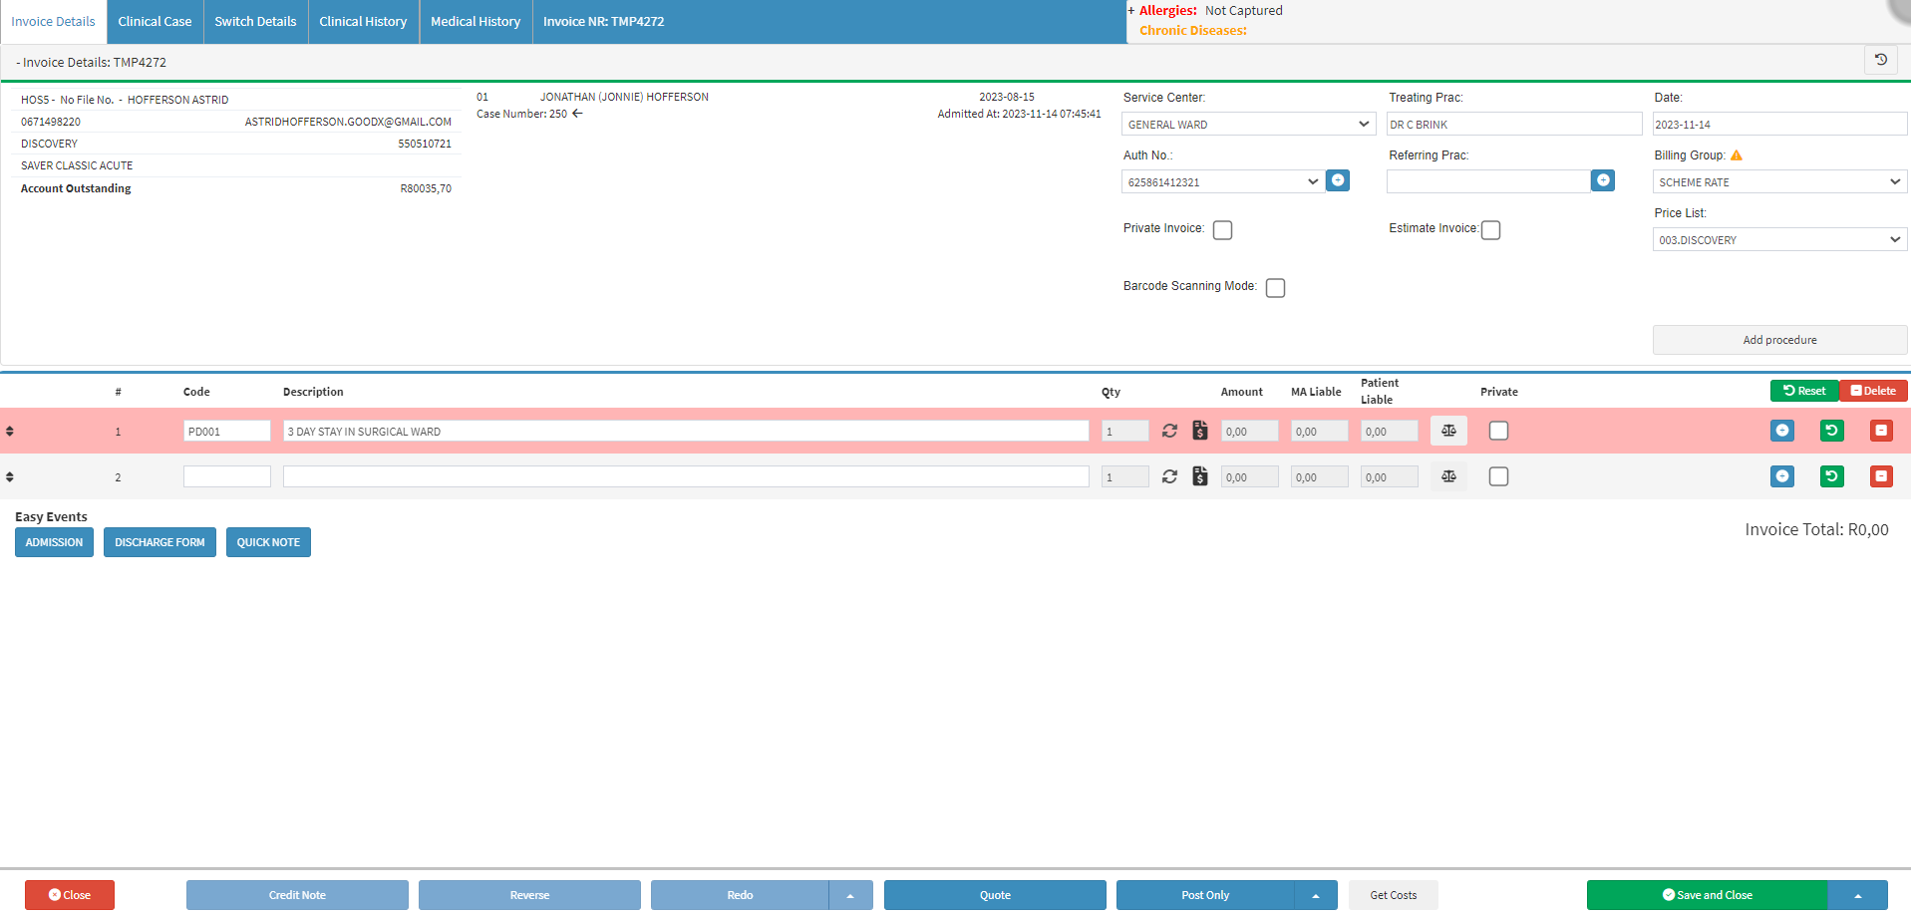
Task: Open the Medical History tab
Action: click(x=476, y=22)
